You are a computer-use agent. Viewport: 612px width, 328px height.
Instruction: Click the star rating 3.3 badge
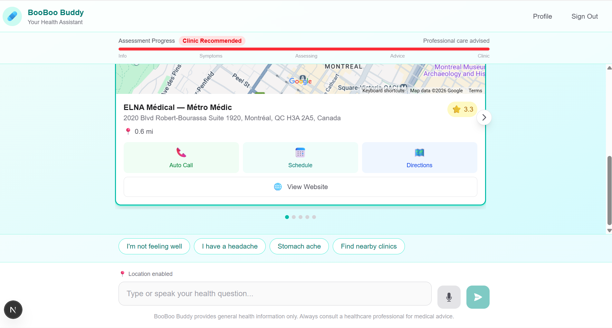pyautogui.click(x=463, y=109)
